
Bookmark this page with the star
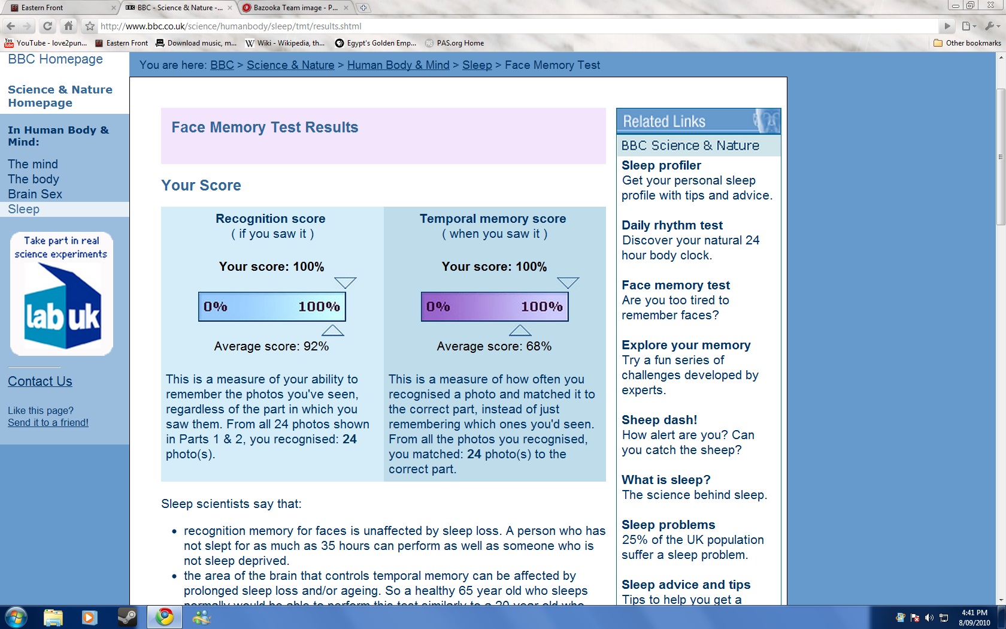tap(90, 26)
